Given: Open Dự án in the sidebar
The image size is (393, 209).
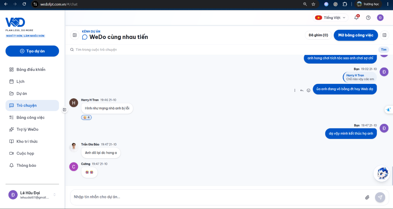Looking at the screenshot, I should pyautogui.click(x=32, y=93).
